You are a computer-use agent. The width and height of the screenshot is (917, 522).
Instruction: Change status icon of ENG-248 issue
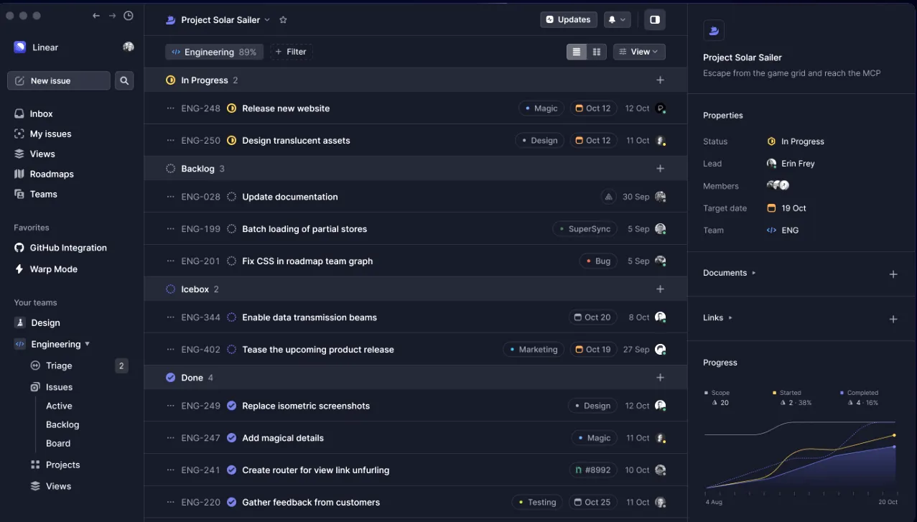click(231, 108)
